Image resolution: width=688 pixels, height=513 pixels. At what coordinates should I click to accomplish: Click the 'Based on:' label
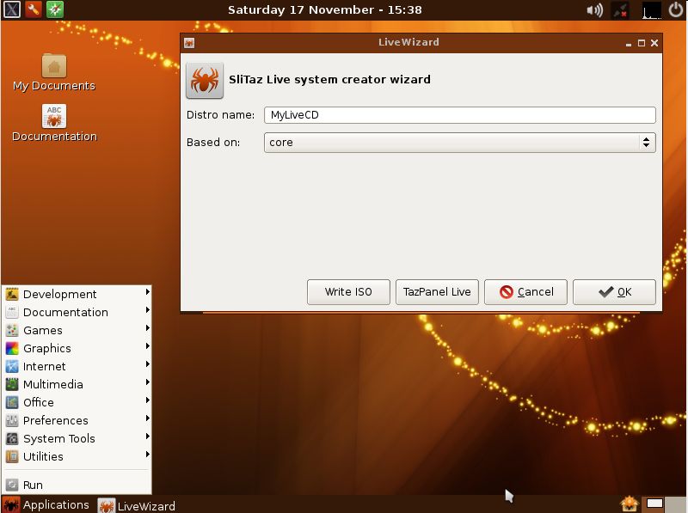(x=213, y=143)
